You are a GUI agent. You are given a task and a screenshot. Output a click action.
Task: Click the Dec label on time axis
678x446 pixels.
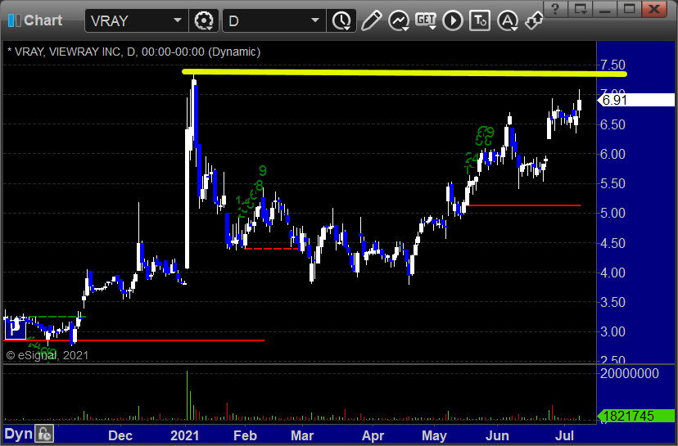coord(120,435)
